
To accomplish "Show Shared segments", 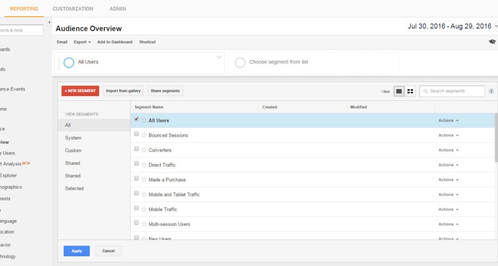I will (x=94, y=163).
